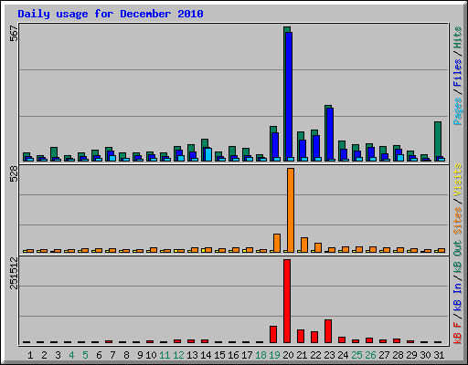The height and width of the screenshot is (365, 468).
Task: Click the green hits bar for day 3
Action: [54, 152]
